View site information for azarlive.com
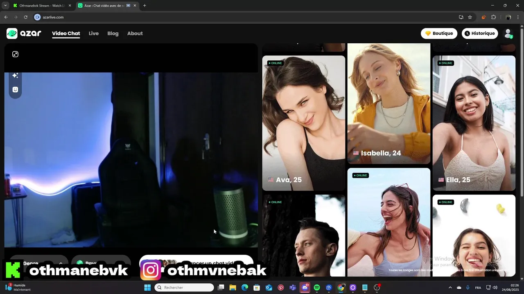524x294 pixels. click(37, 17)
